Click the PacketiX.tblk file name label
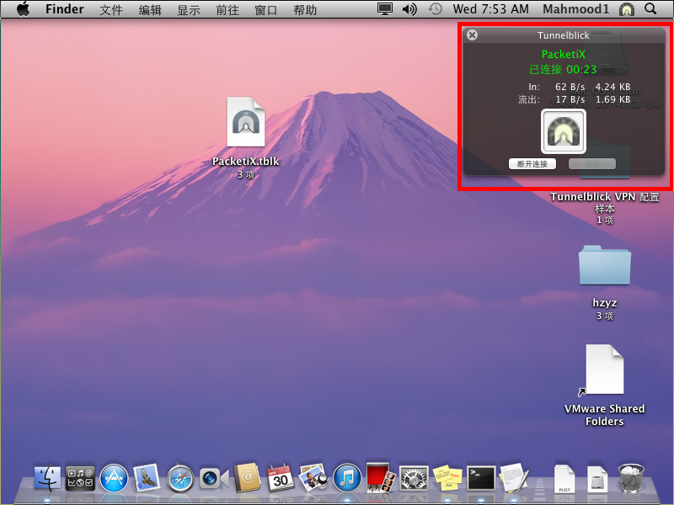 point(246,162)
